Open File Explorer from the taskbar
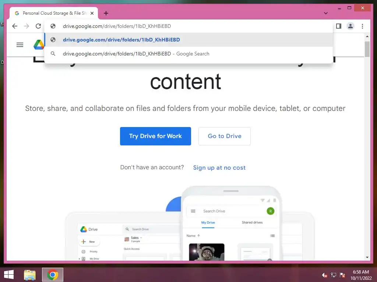The width and height of the screenshot is (377, 282). click(x=30, y=275)
